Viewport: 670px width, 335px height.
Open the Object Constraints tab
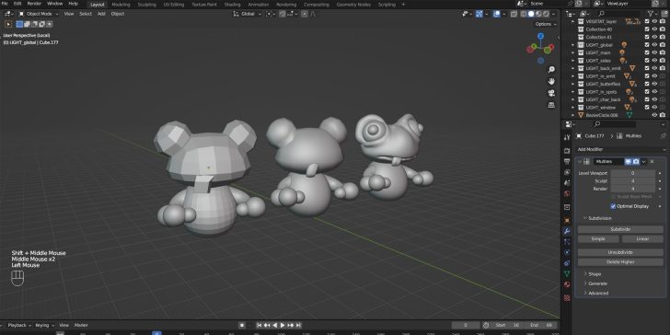pyautogui.click(x=567, y=263)
